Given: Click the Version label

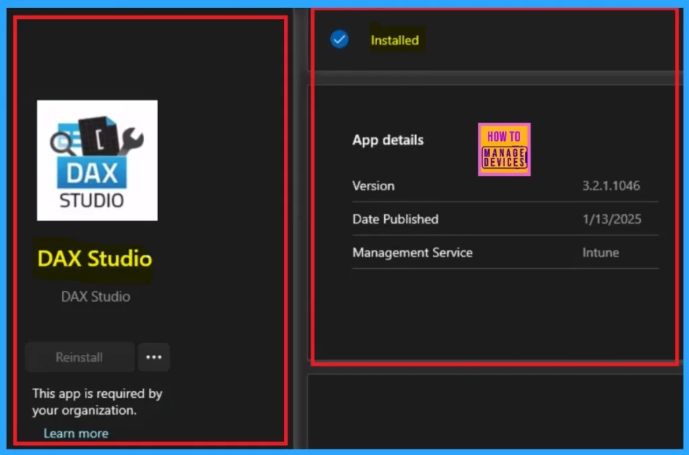Looking at the screenshot, I should (373, 186).
